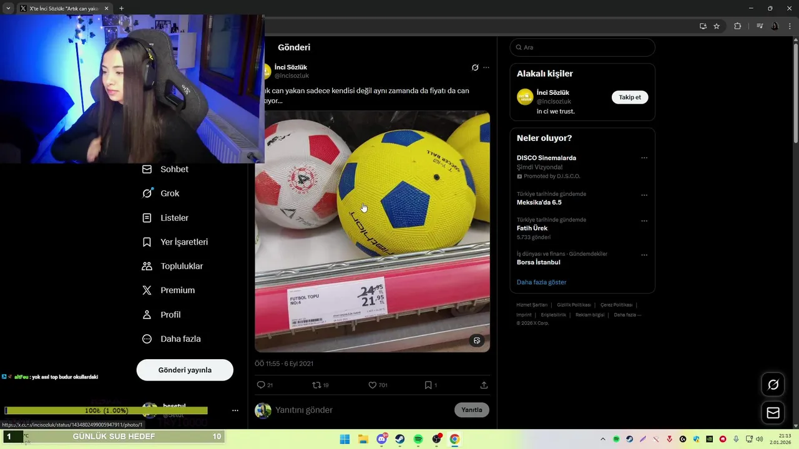Open a new Chrome tab

pos(121,9)
